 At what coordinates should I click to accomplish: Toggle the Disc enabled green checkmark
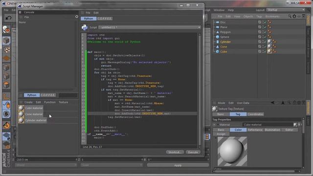pos(265,22)
